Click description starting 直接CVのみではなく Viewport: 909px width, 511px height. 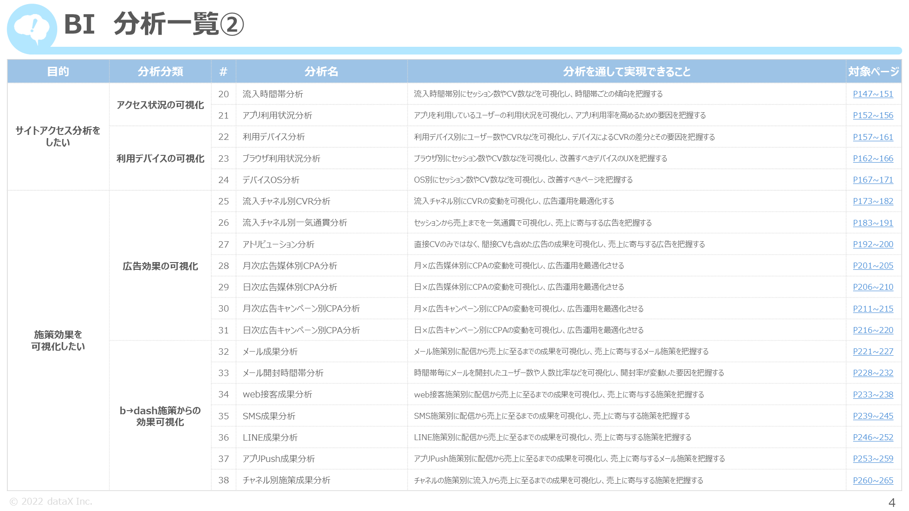(x=559, y=244)
